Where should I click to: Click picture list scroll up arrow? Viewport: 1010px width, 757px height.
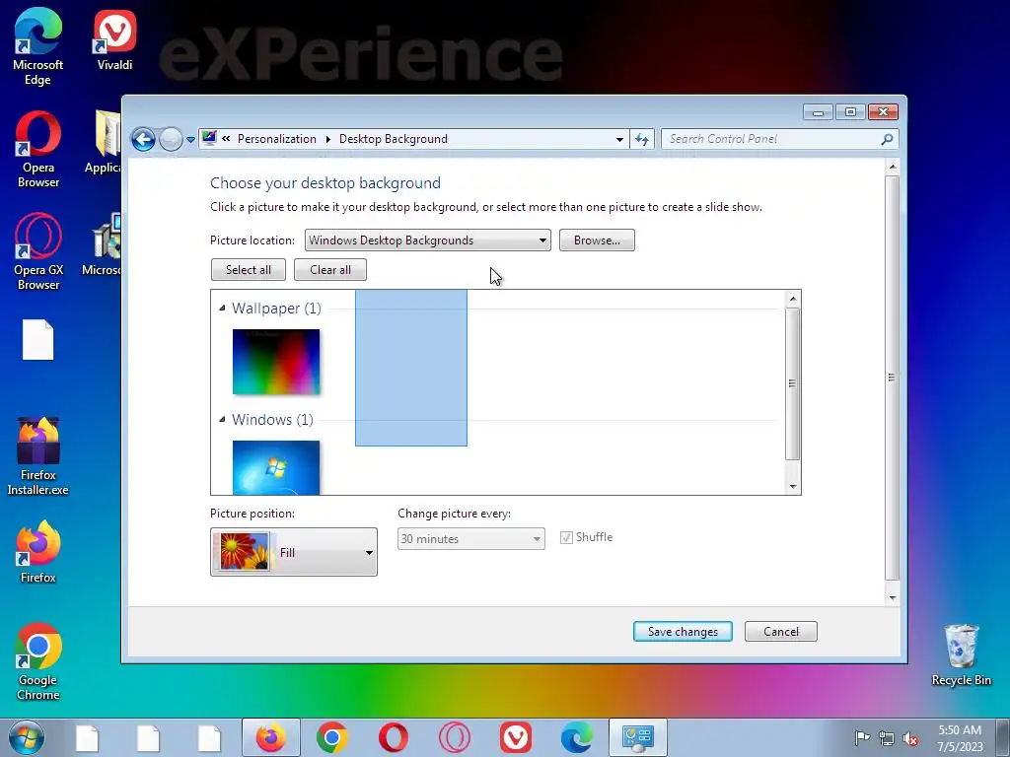coord(793,299)
